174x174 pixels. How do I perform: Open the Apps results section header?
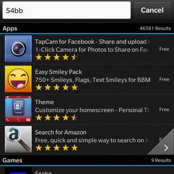(87, 28)
